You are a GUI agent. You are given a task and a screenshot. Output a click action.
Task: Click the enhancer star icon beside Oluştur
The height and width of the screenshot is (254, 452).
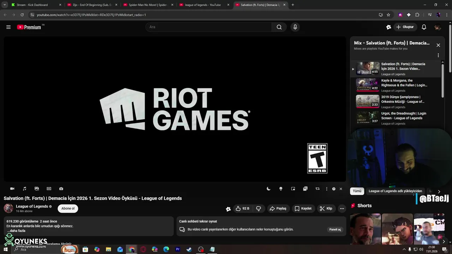(389, 27)
